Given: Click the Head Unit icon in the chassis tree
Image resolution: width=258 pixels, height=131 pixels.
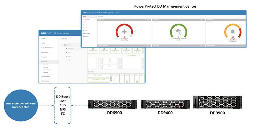Looking at the screenshot, I should [66, 49].
